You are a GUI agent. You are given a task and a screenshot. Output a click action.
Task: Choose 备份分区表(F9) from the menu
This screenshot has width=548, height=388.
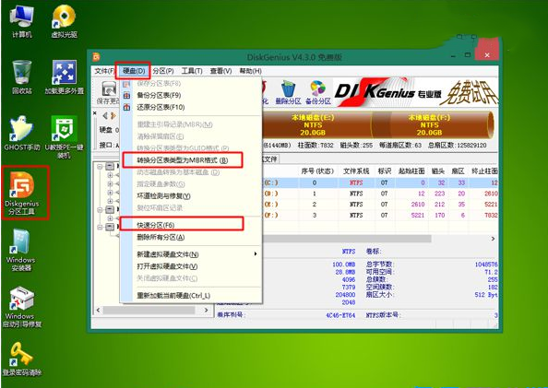[x=191, y=95]
